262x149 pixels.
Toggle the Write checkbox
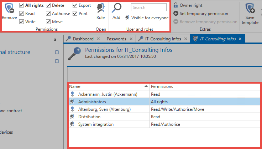[x=22, y=22]
